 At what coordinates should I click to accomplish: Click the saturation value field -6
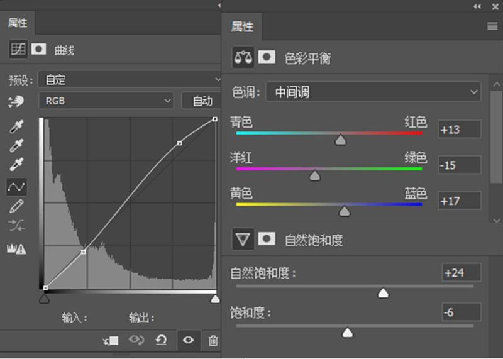pos(462,312)
